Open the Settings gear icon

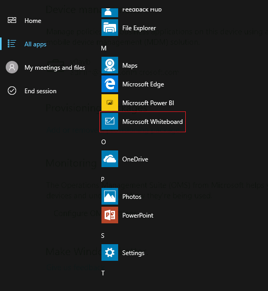[110, 252]
